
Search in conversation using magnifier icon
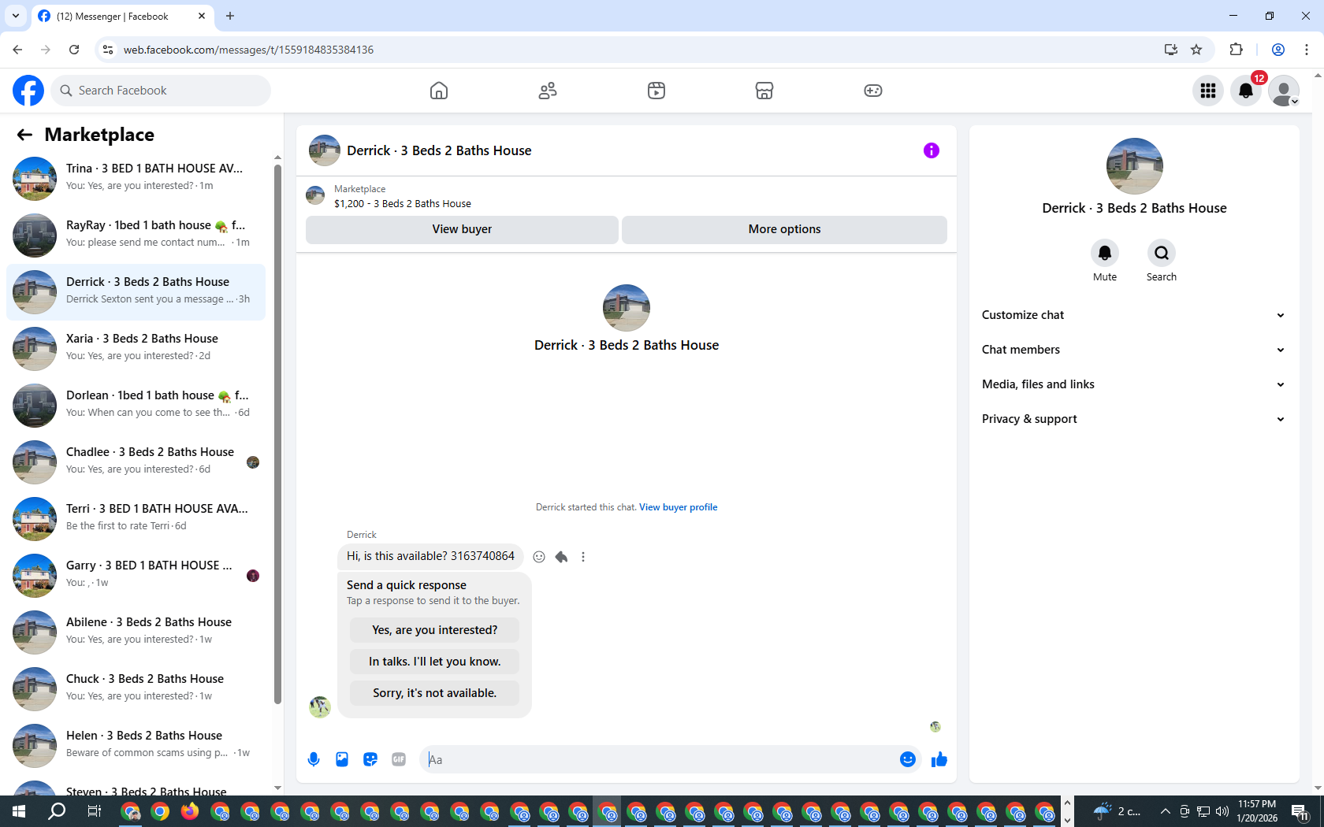tap(1162, 253)
